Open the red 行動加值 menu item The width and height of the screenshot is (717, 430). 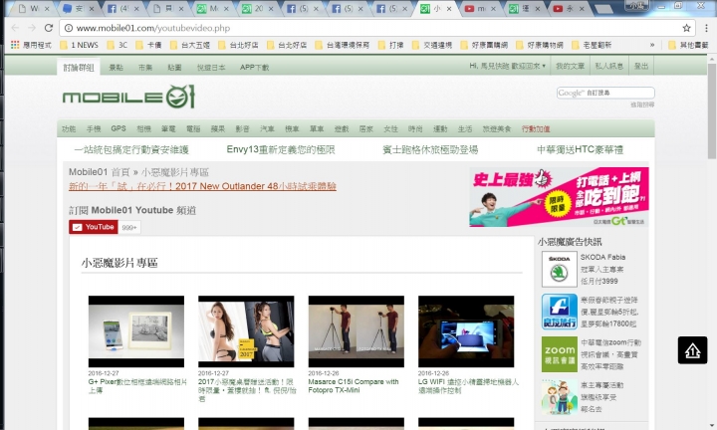[536, 128]
